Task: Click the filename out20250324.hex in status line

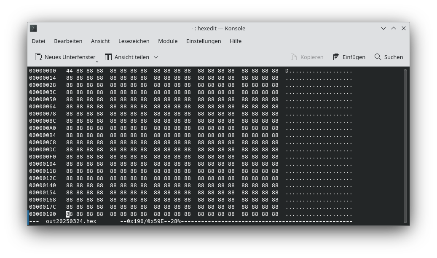Action: 71,221
